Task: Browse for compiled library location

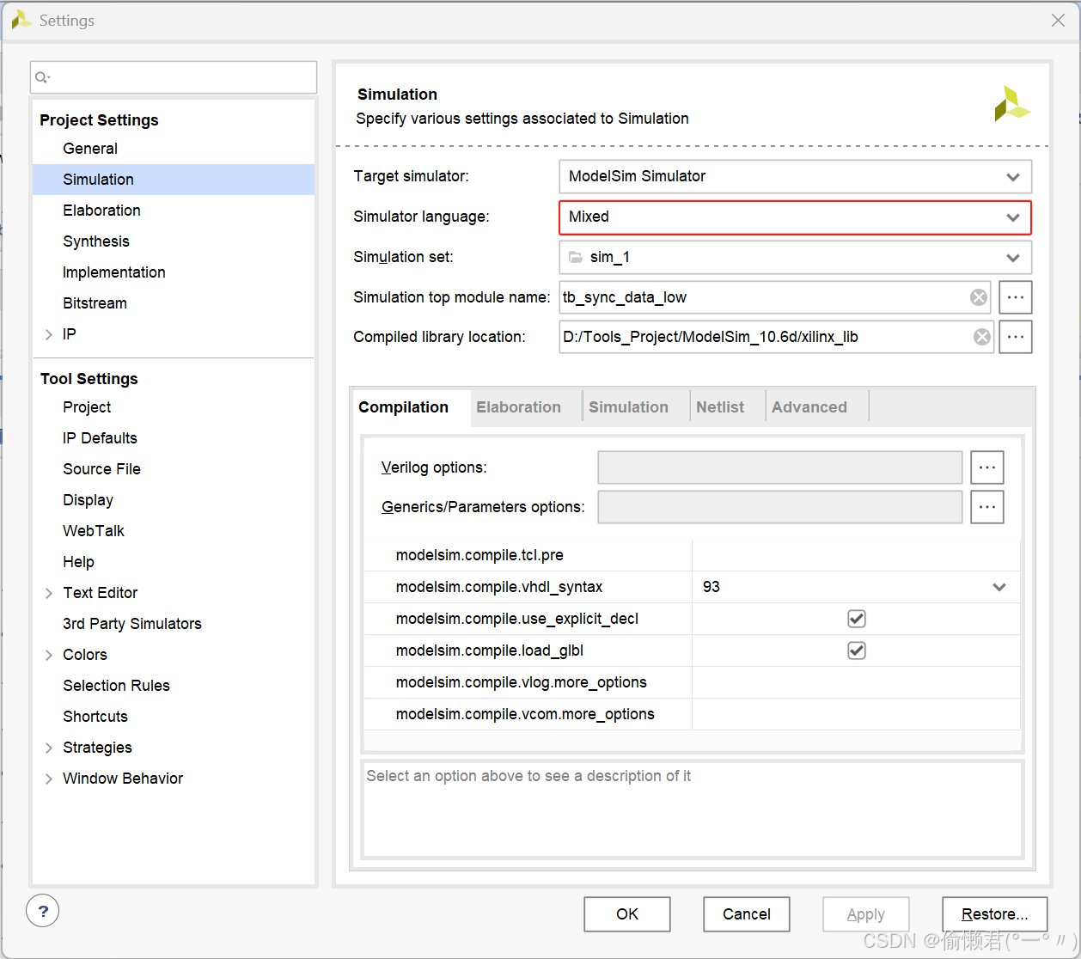Action: 1016,337
